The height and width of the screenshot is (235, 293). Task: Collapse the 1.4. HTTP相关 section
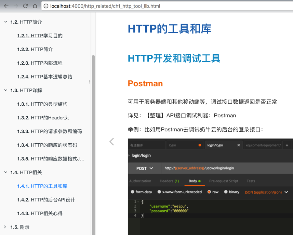point(6,172)
